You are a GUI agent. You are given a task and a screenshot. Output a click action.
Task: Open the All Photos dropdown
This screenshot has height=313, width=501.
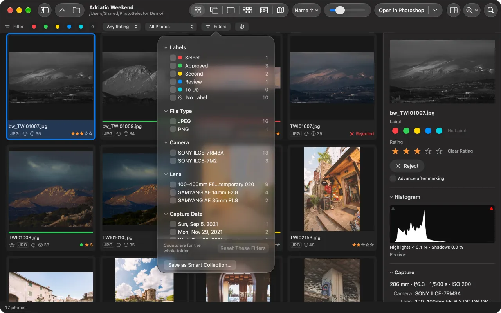click(x=171, y=27)
